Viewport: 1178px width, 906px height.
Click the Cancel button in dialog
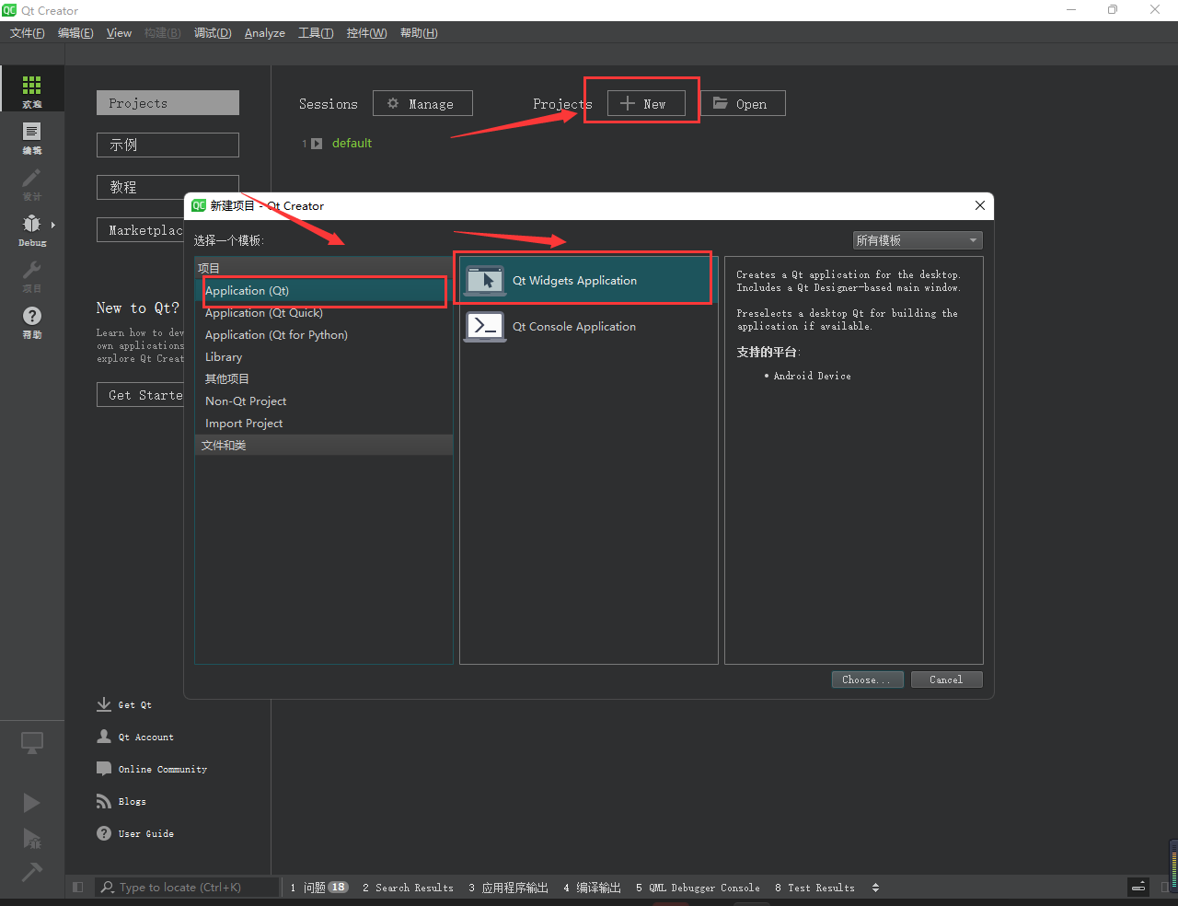(x=946, y=679)
